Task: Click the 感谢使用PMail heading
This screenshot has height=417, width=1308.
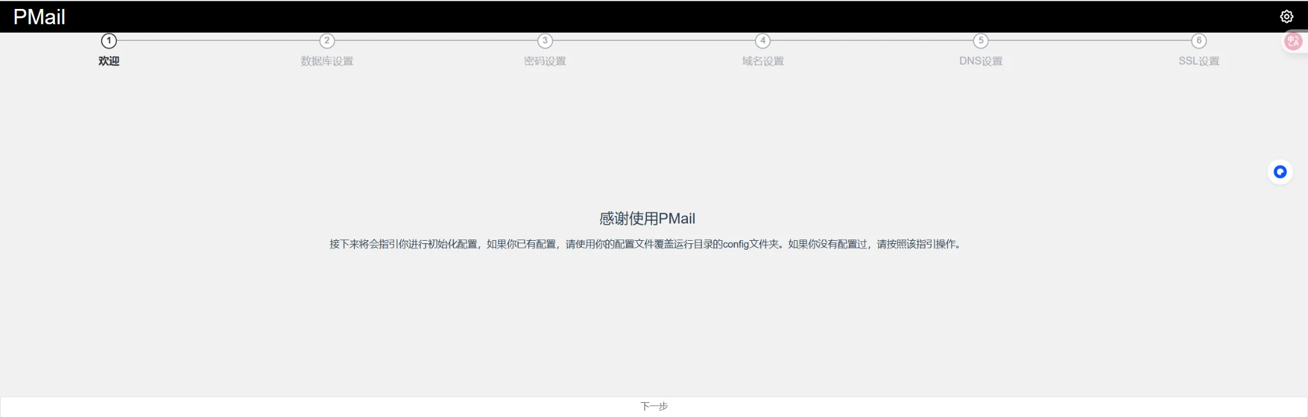Action: pos(647,218)
